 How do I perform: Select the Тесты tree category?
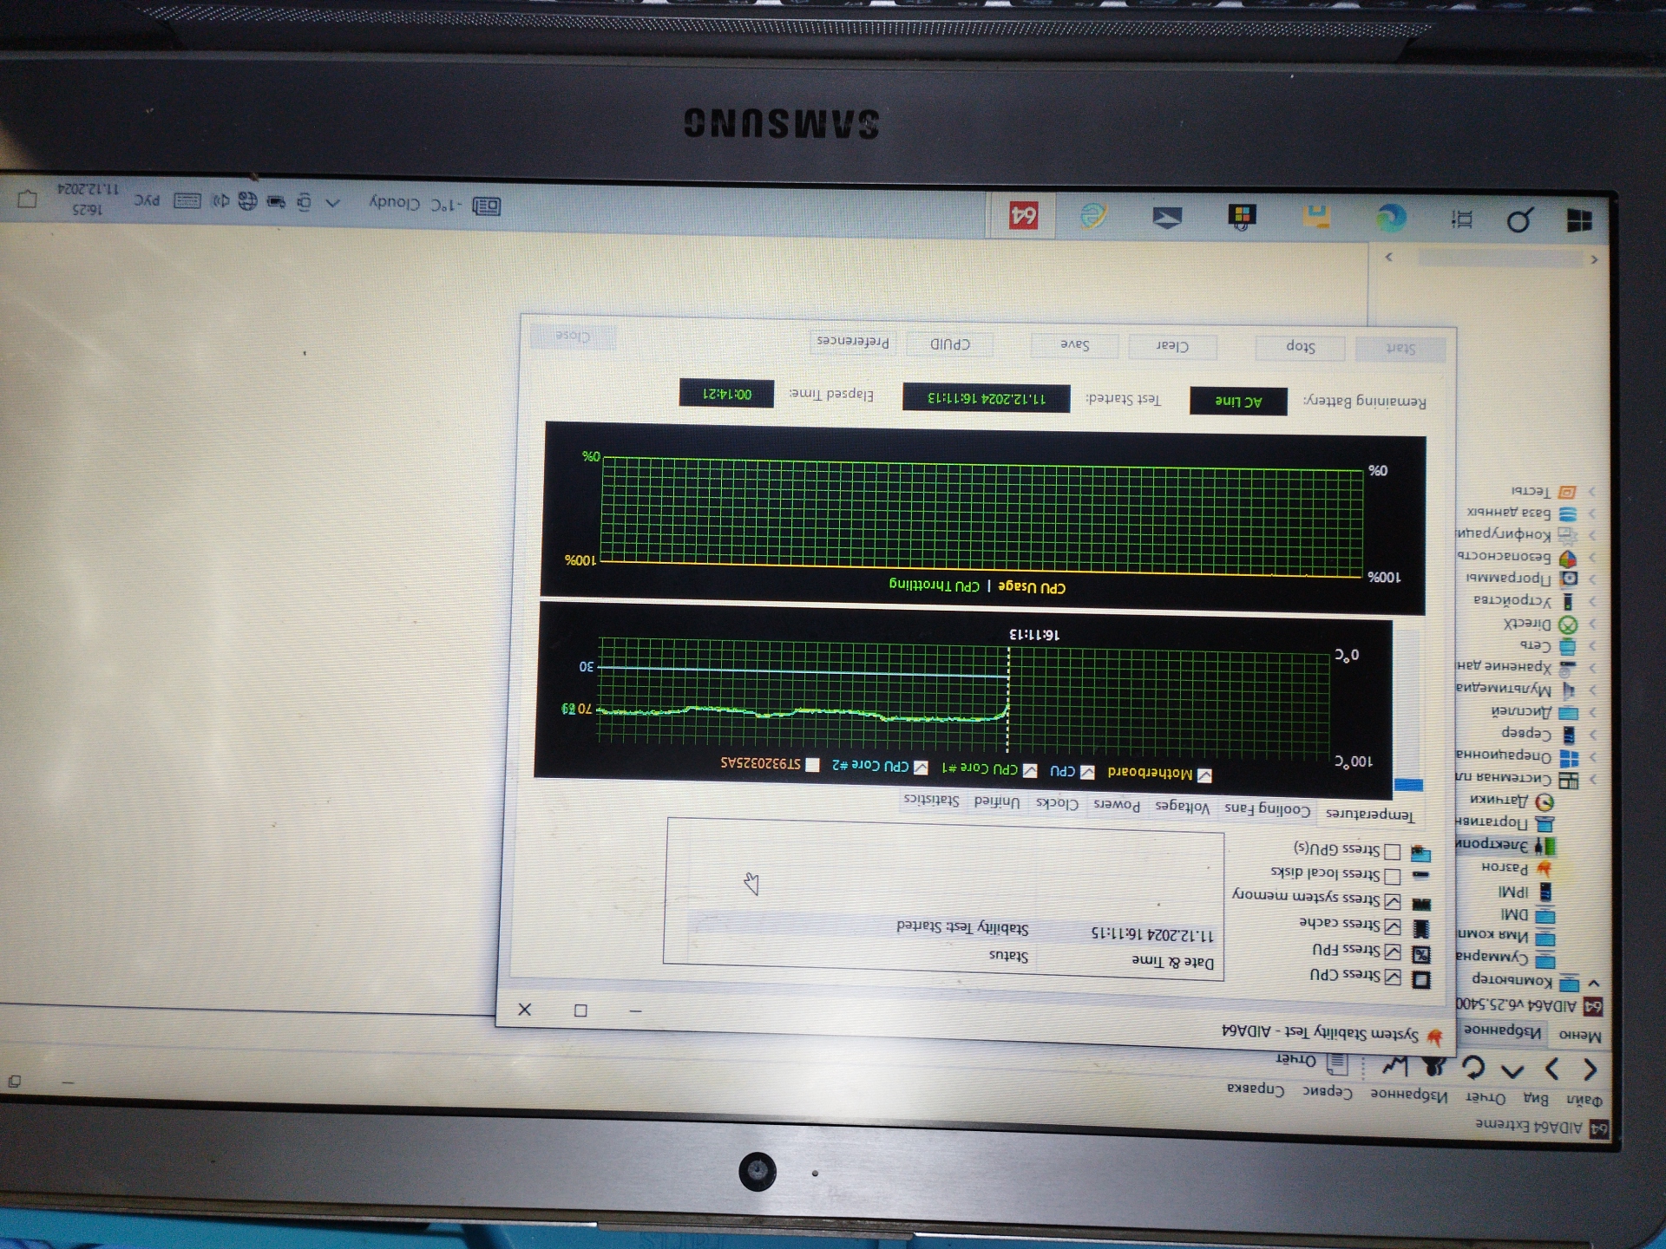1543,491
